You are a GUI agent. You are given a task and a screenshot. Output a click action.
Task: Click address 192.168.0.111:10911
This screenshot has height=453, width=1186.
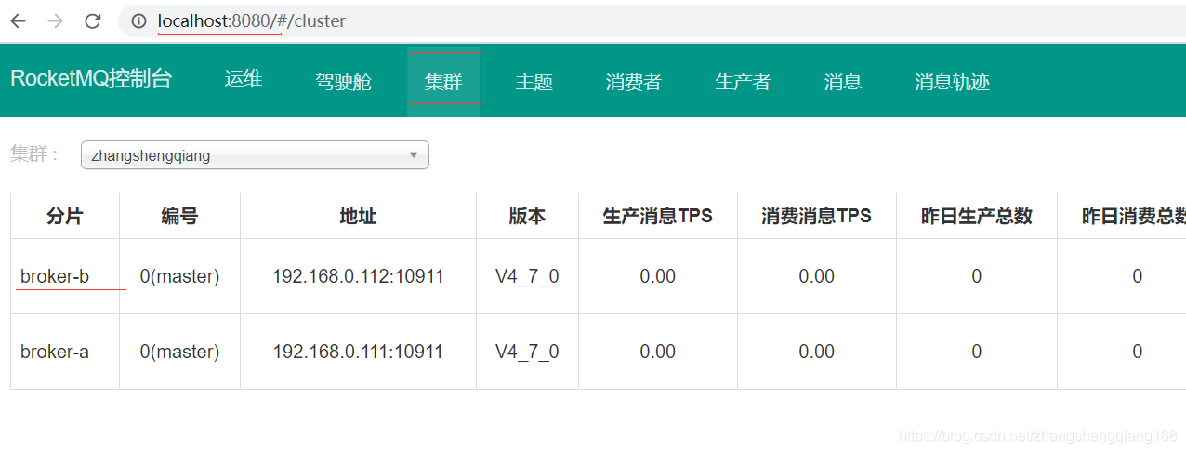tap(358, 352)
